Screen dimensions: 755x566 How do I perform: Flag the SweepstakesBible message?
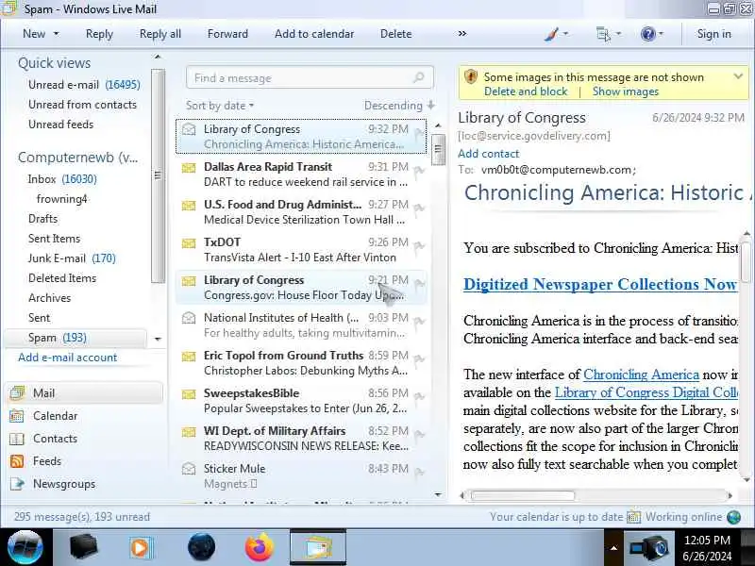[x=419, y=397]
